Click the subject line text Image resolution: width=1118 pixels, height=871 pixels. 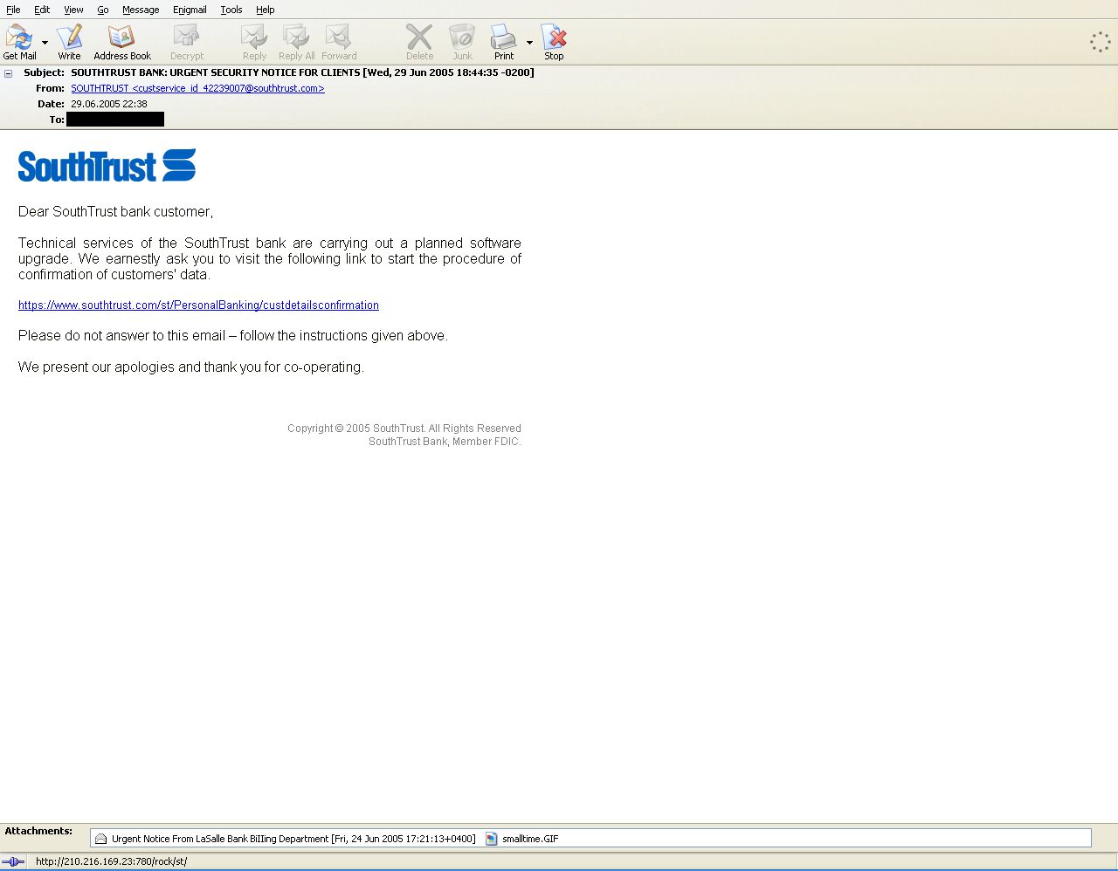pos(302,72)
